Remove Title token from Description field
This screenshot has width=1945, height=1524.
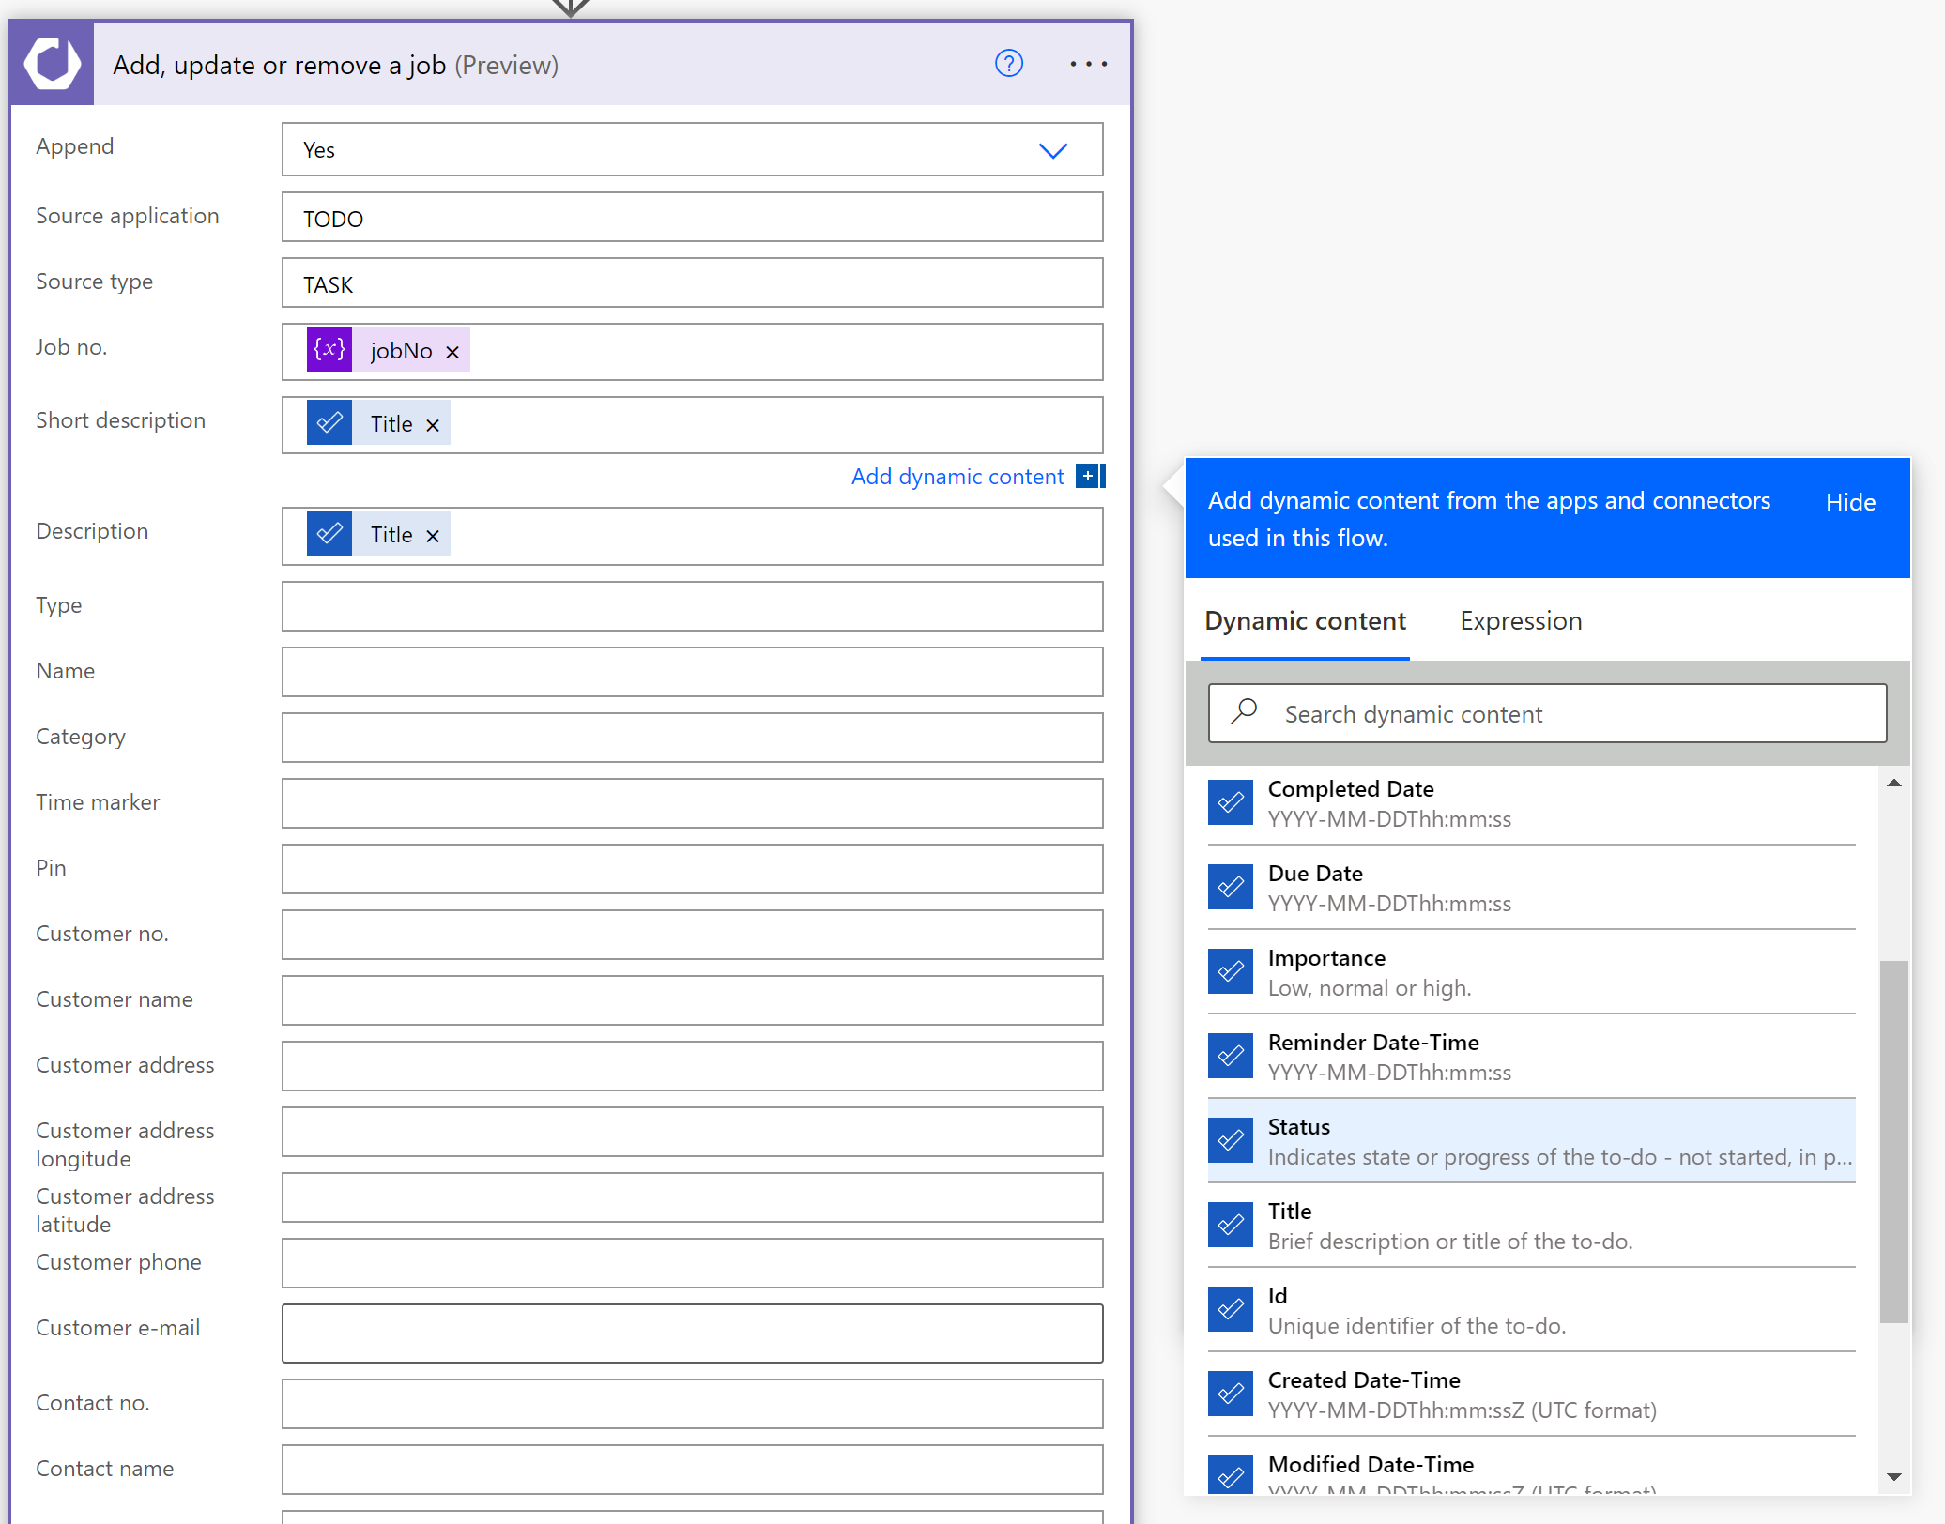point(433,536)
